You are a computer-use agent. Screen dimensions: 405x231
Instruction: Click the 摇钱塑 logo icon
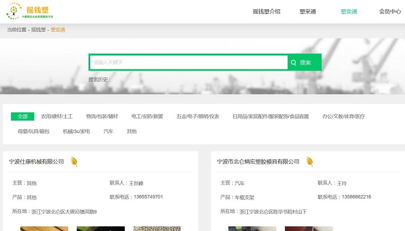point(13,11)
